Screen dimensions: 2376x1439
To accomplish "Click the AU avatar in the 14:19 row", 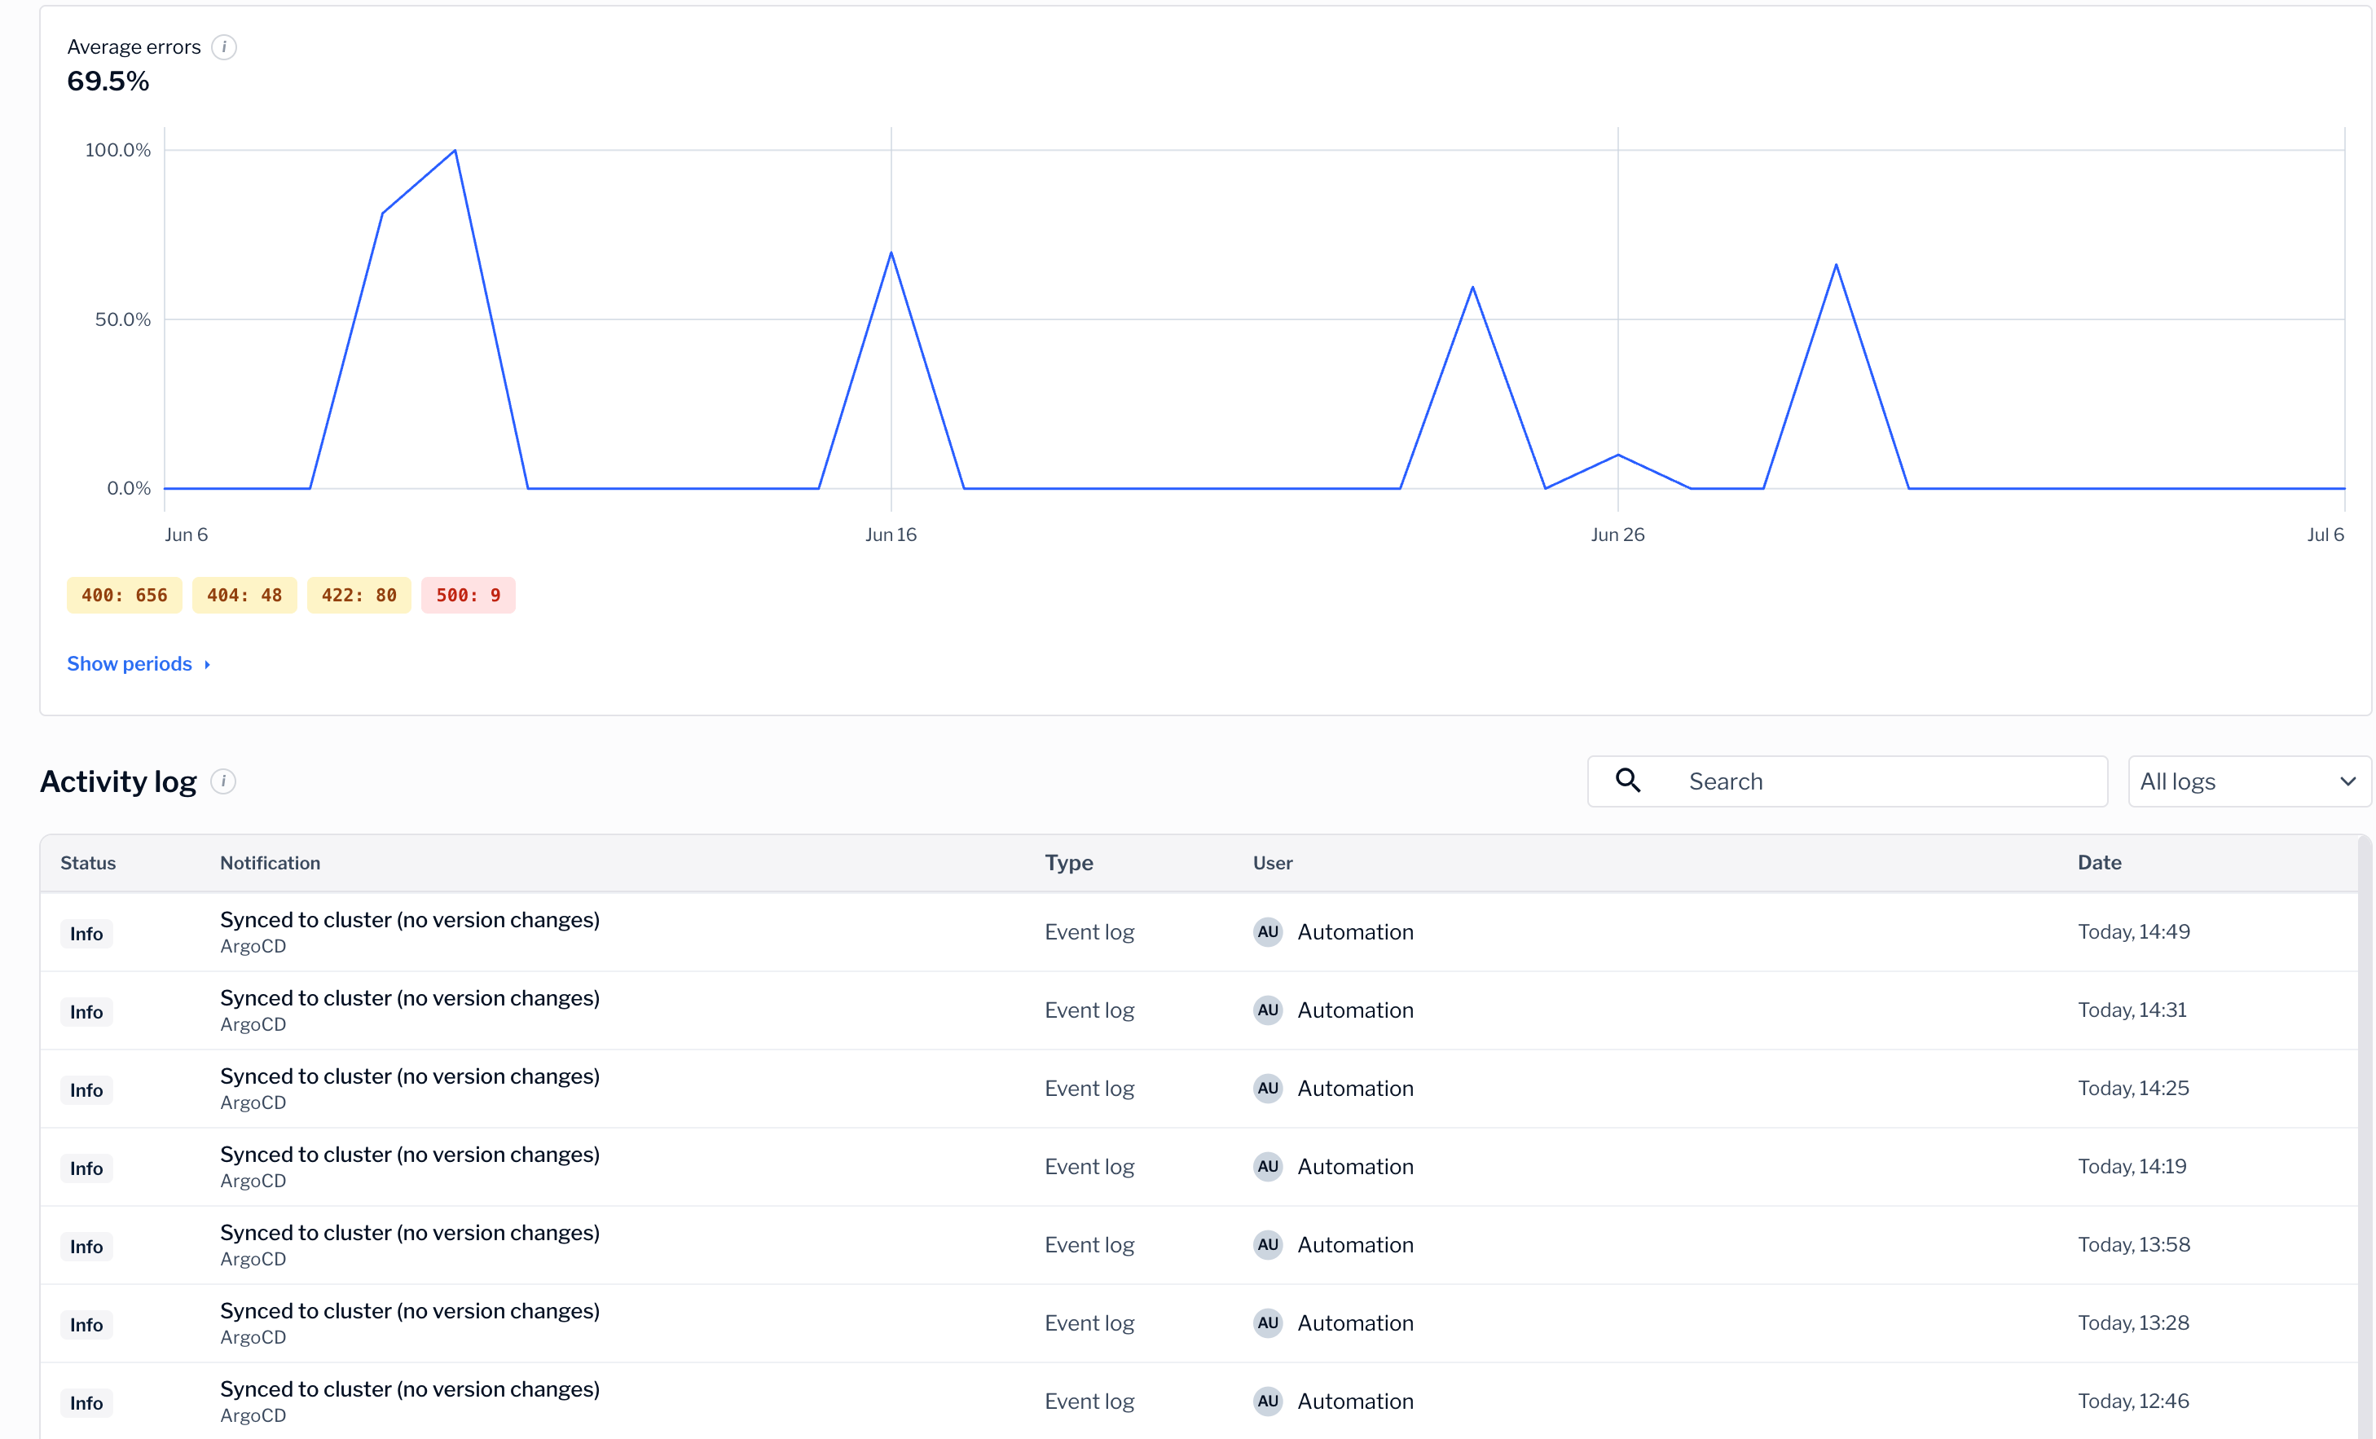I will (1267, 1166).
